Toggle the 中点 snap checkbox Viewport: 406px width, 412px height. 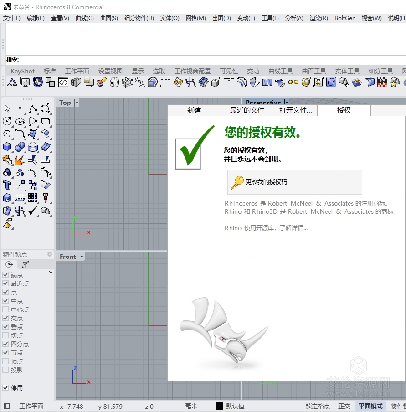point(5,301)
